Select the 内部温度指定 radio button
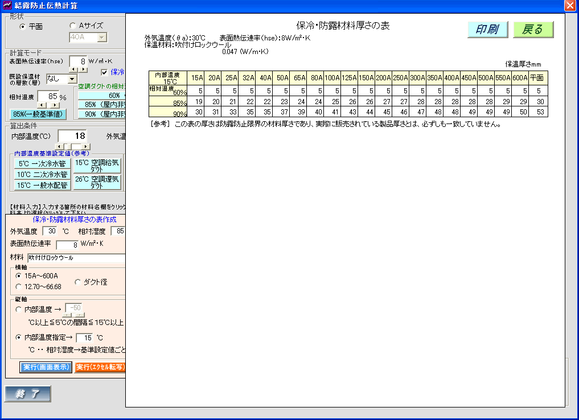 pyautogui.click(x=19, y=337)
